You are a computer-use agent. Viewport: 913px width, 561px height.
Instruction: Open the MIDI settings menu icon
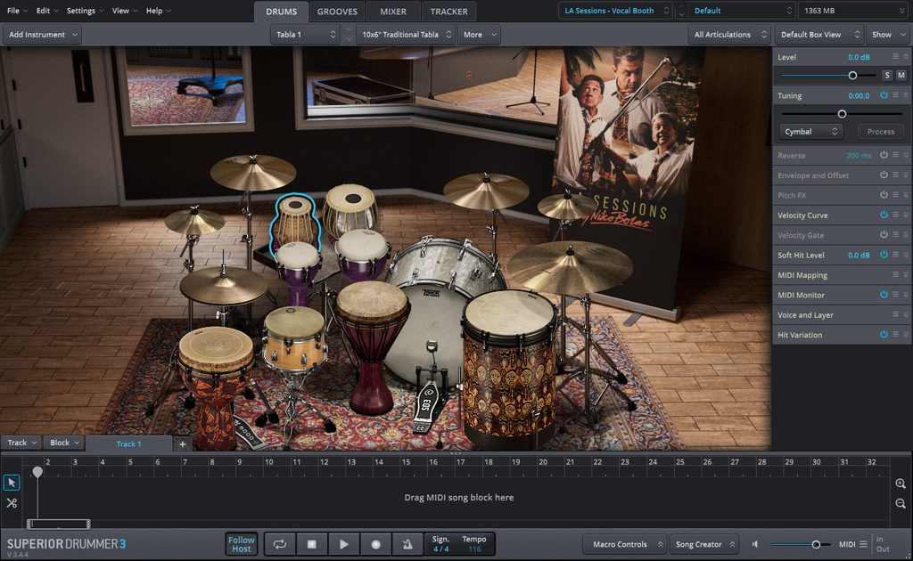863,544
